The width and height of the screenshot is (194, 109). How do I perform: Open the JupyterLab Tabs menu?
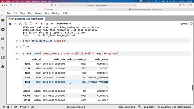pos(47,13)
